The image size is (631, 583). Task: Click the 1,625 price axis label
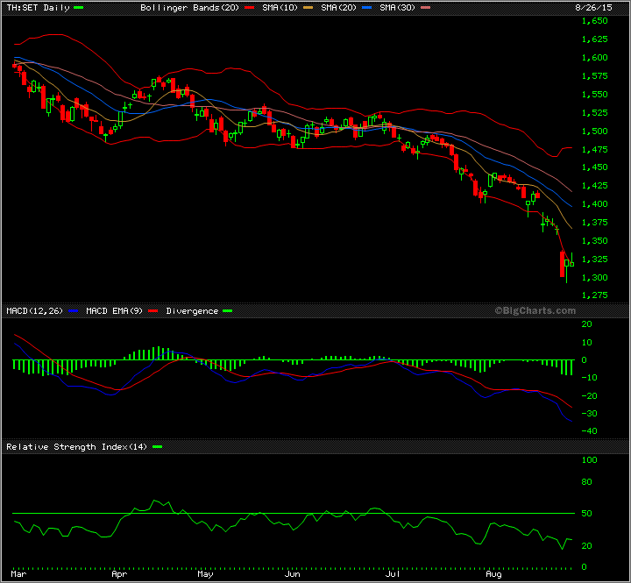[595, 39]
